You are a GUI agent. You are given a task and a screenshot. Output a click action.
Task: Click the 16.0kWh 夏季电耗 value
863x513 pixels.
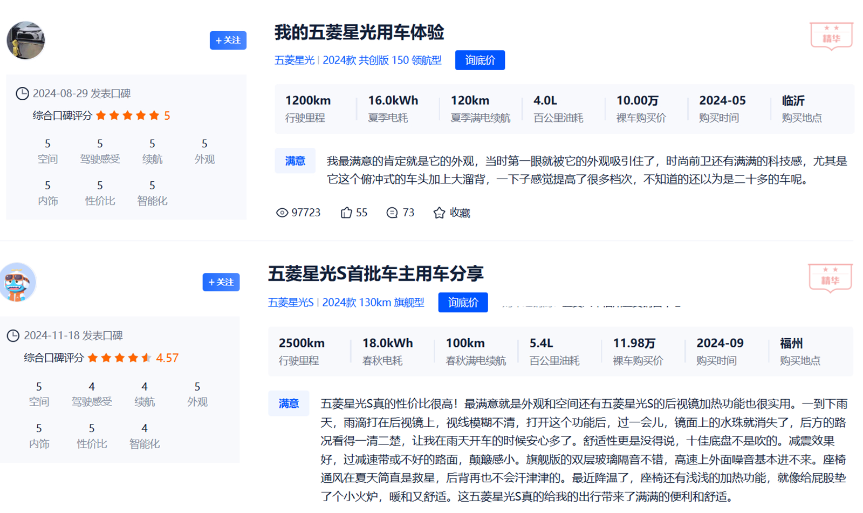click(393, 101)
